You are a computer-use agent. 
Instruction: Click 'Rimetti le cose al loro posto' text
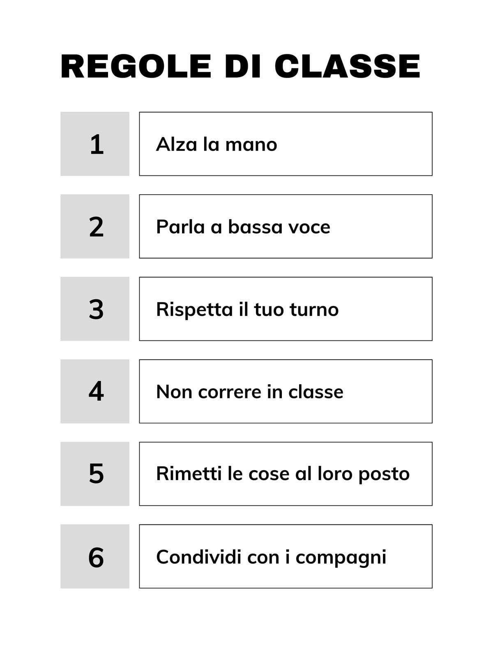[283, 474]
